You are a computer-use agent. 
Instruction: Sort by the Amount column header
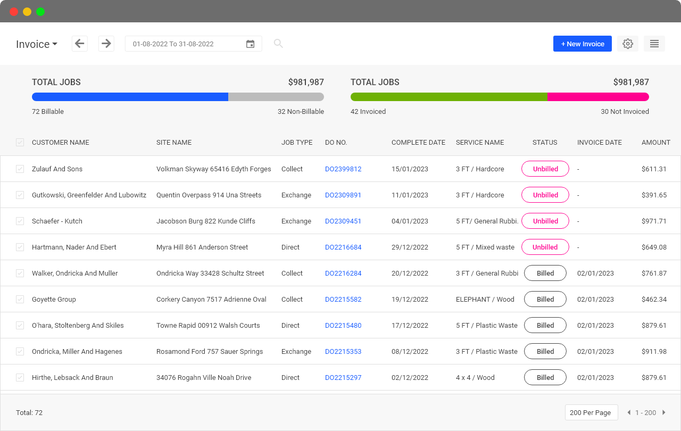pyautogui.click(x=655, y=143)
